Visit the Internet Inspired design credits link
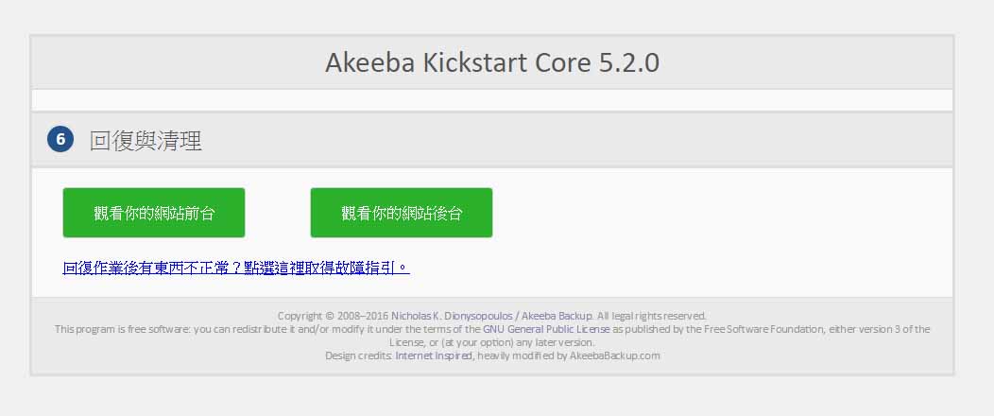Screen dimensions: 994x416 click(433, 355)
